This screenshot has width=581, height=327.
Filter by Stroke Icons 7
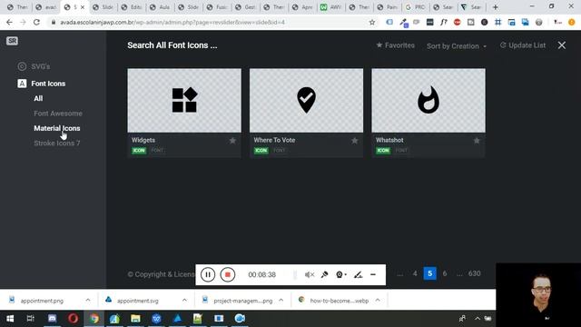click(56, 143)
